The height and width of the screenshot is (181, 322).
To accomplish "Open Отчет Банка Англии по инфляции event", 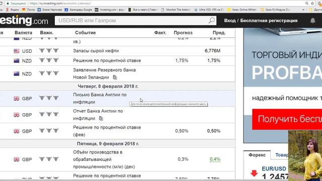I will (x=98, y=115).
